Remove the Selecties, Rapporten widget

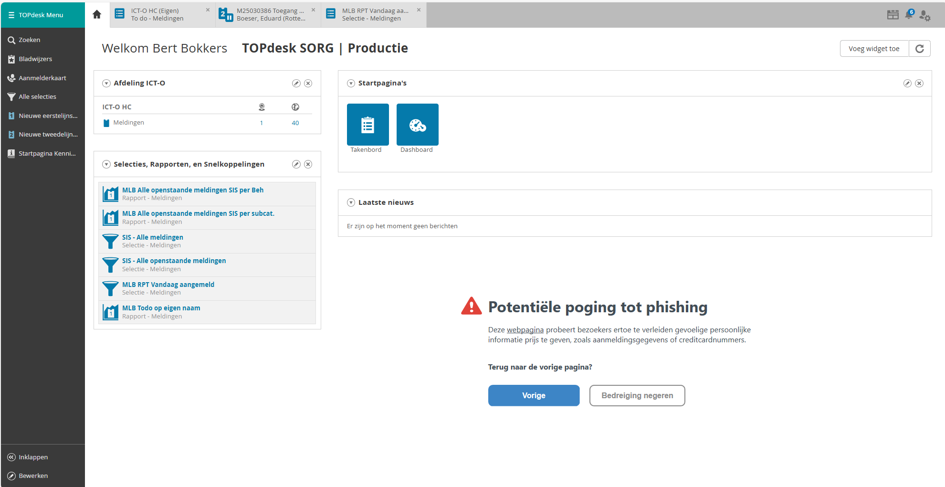click(x=308, y=165)
